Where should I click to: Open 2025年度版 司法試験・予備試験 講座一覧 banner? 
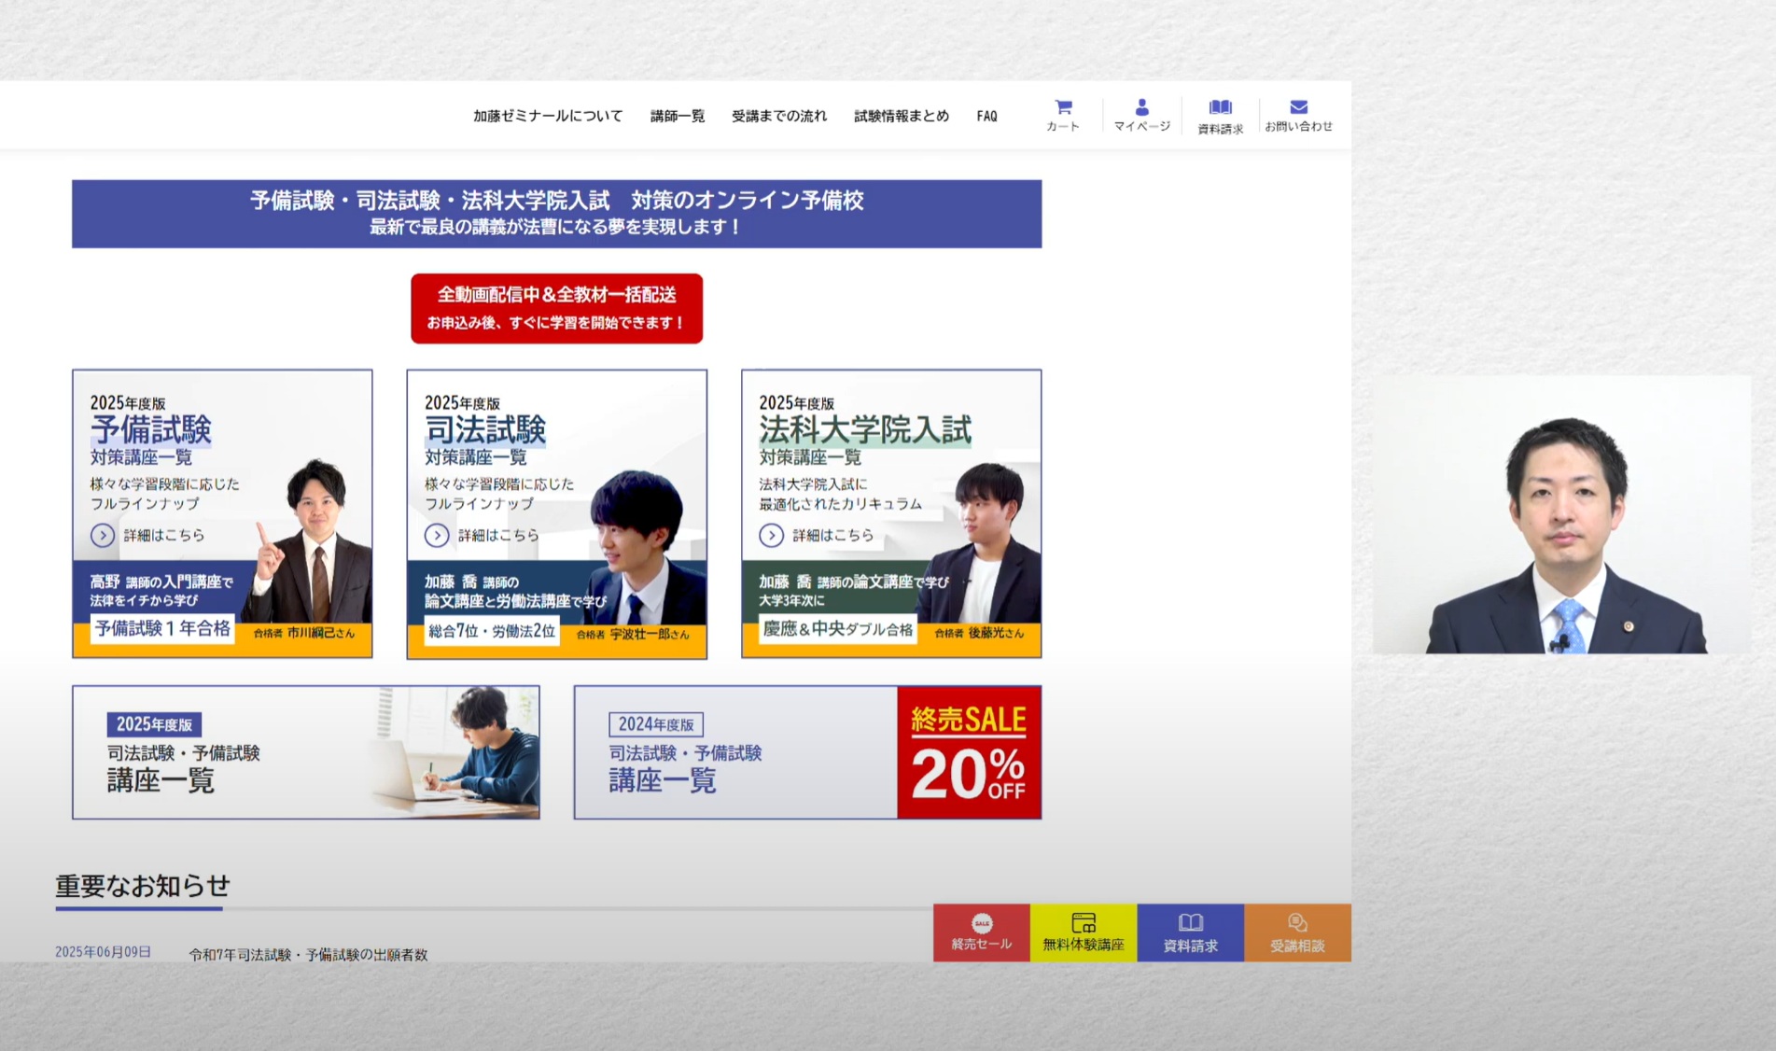[x=306, y=752]
